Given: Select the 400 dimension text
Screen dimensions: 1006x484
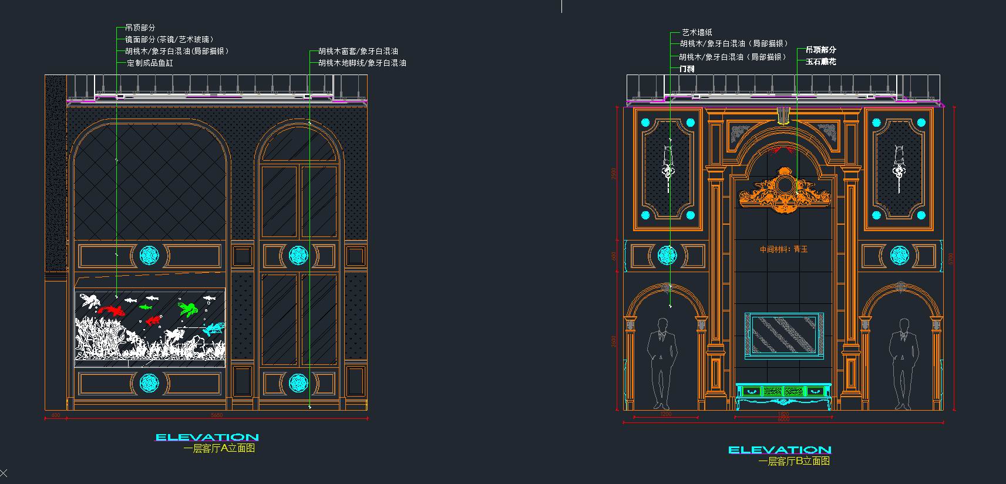Looking at the screenshot, I should (x=56, y=415).
